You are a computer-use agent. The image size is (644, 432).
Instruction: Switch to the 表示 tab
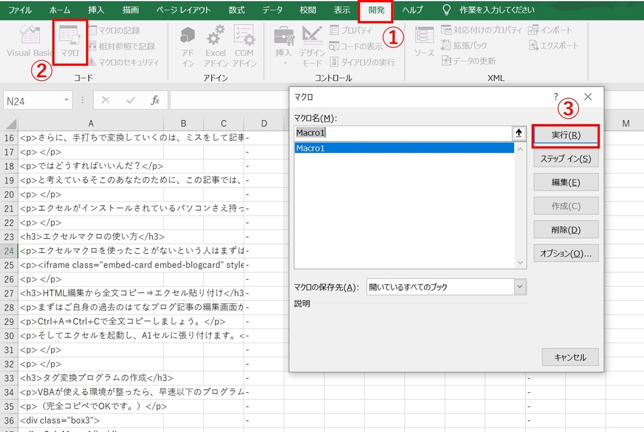tap(342, 10)
